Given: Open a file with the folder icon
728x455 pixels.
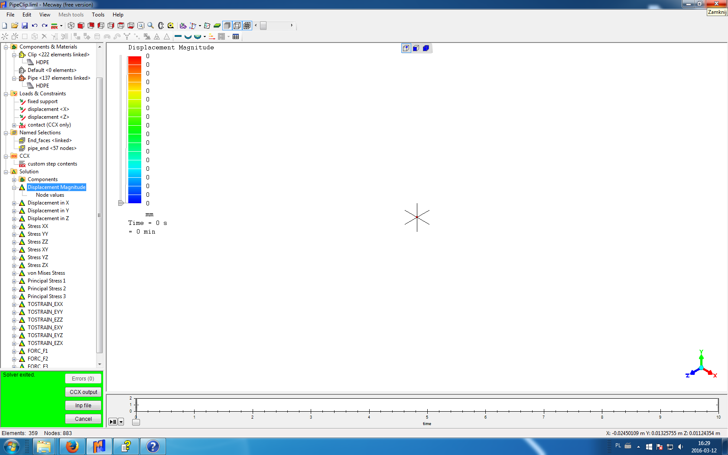Looking at the screenshot, I should [15, 26].
